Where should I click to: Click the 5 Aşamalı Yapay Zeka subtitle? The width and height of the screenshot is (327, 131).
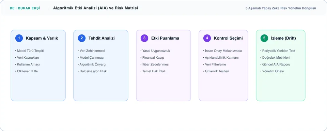point(281,8)
